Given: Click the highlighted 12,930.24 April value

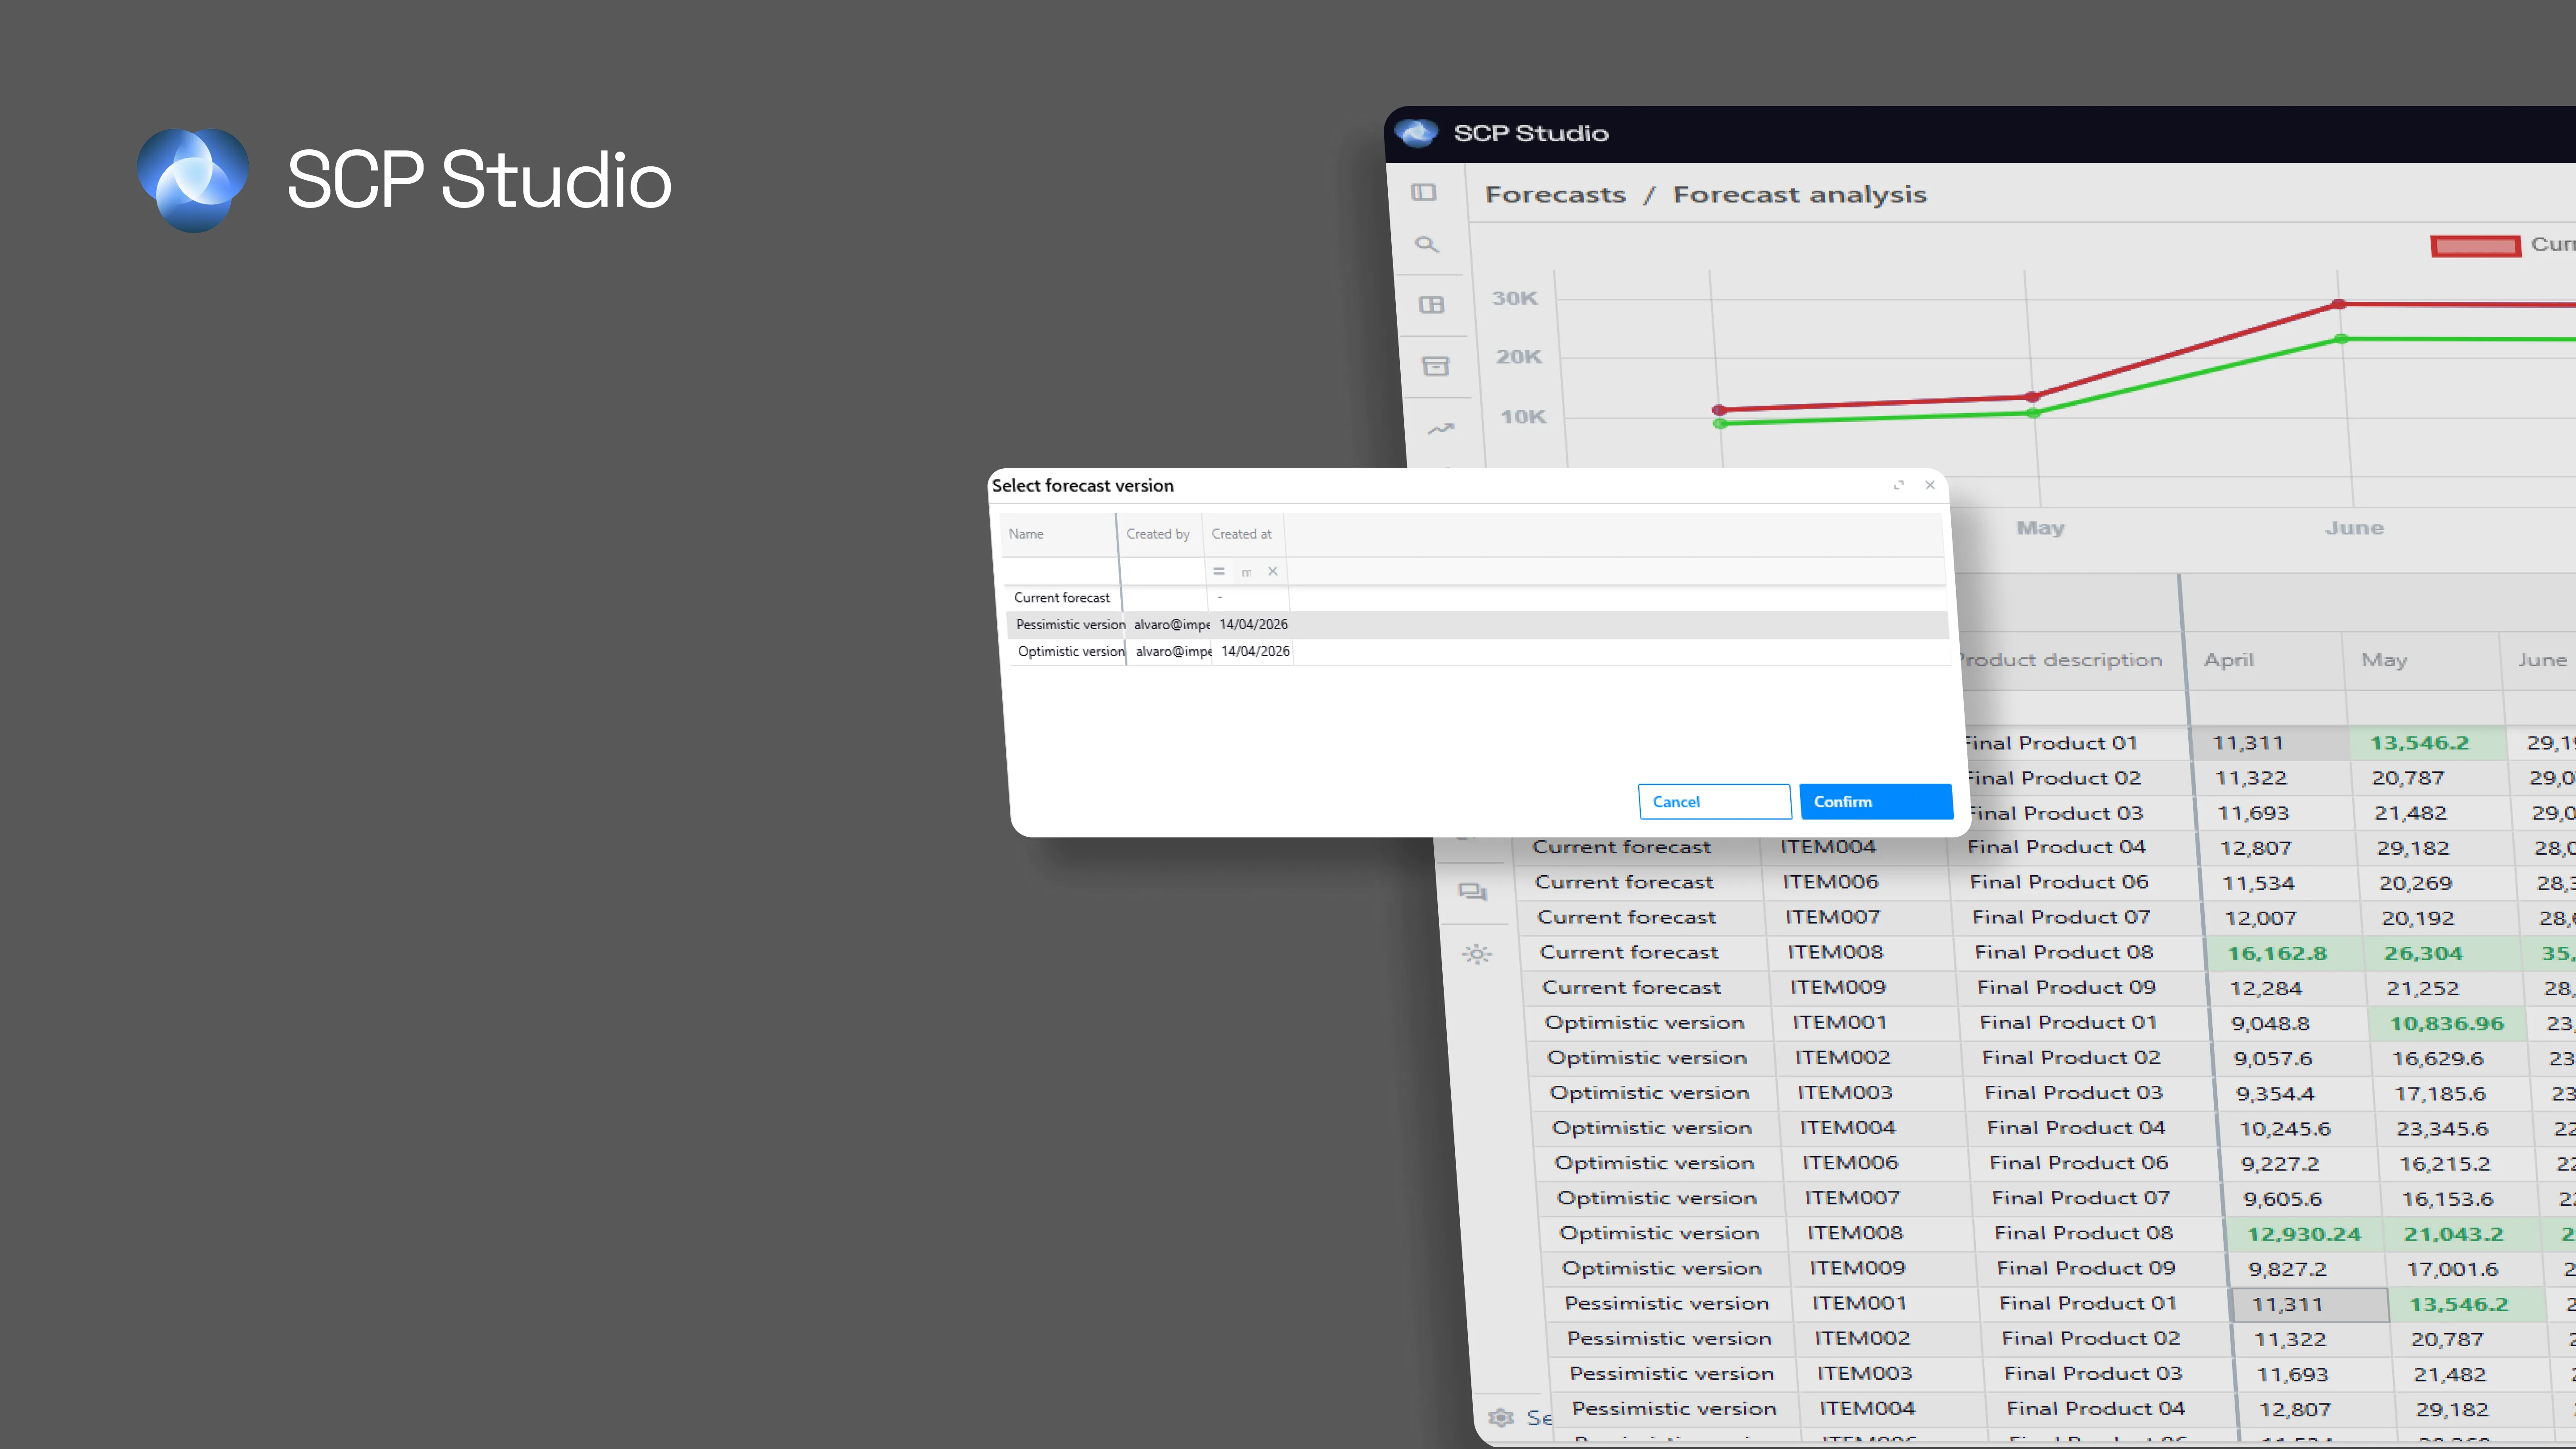Looking at the screenshot, I should click(x=2304, y=1234).
